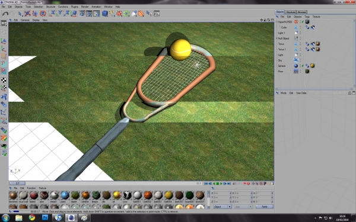Click the HyperNURBS generator toolbar icon
356x222 pixels.
pos(119,14)
